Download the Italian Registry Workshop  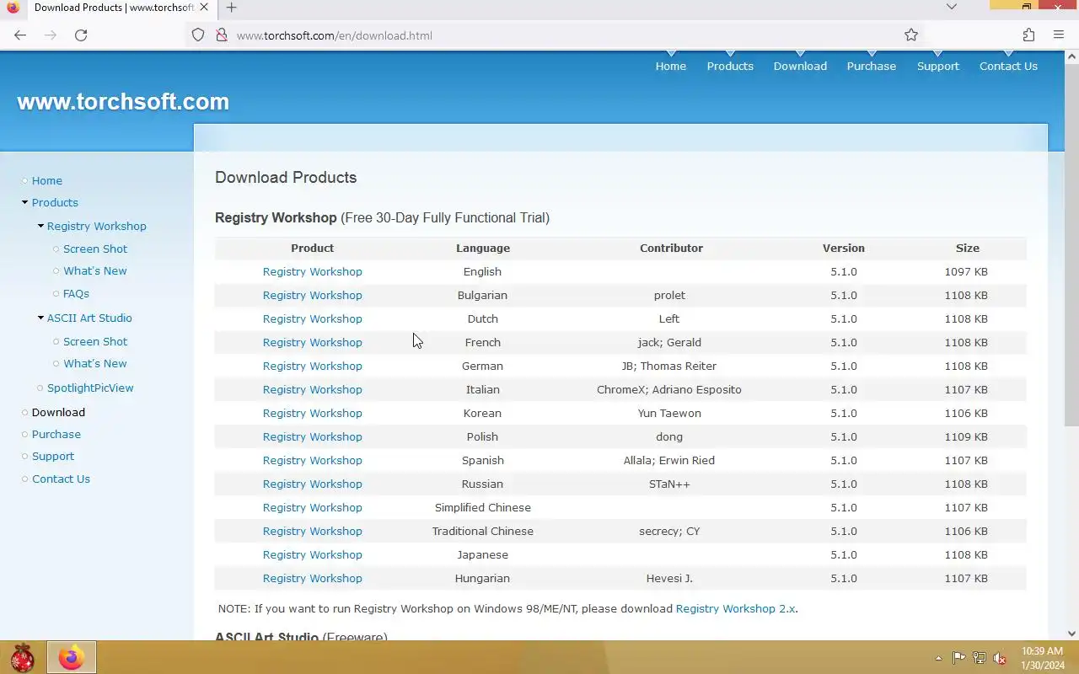coord(312,389)
